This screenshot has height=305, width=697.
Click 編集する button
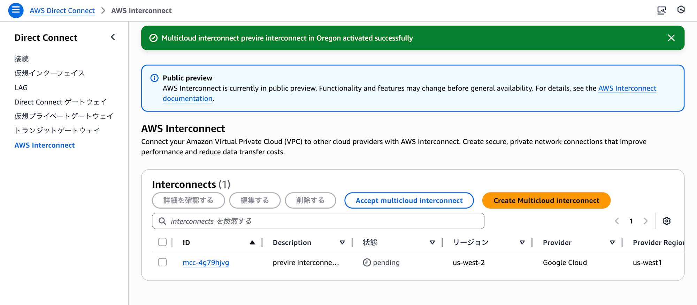click(255, 201)
